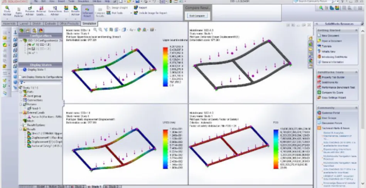
Task: Collapse the External Loads node
Action: [20, 113]
